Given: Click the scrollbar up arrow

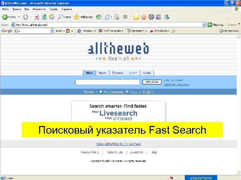Looking at the screenshot, I should pos(239,36).
